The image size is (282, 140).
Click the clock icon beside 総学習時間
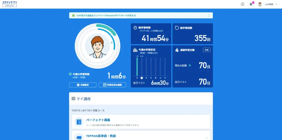pos(135,28)
